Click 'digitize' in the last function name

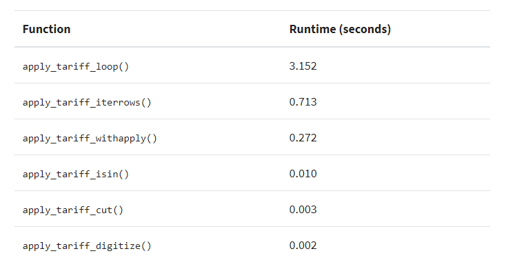tap(118, 246)
